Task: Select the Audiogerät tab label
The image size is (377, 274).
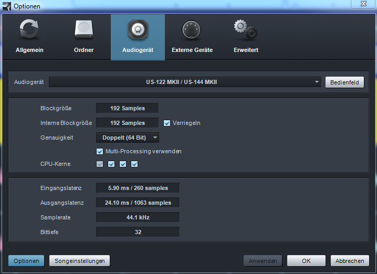Action: pos(138,50)
